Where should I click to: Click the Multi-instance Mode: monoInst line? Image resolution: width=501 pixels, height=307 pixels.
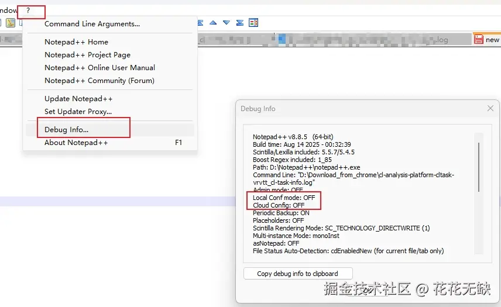(x=296, y=236)
